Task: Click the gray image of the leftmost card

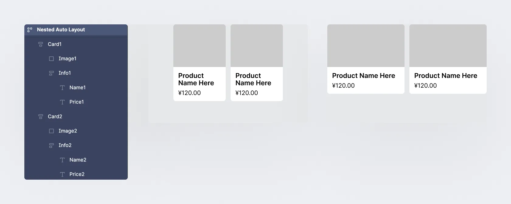Action: tap(200, 46)
